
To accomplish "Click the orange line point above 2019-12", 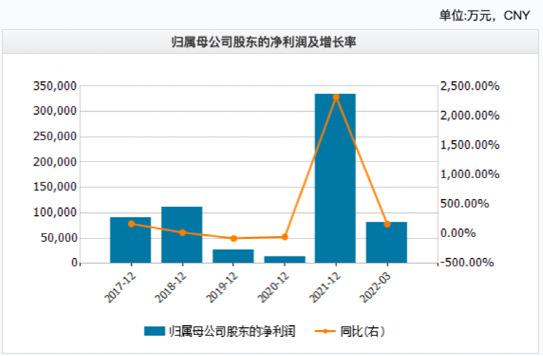I will pyautogui.click(x=233, y=239).
